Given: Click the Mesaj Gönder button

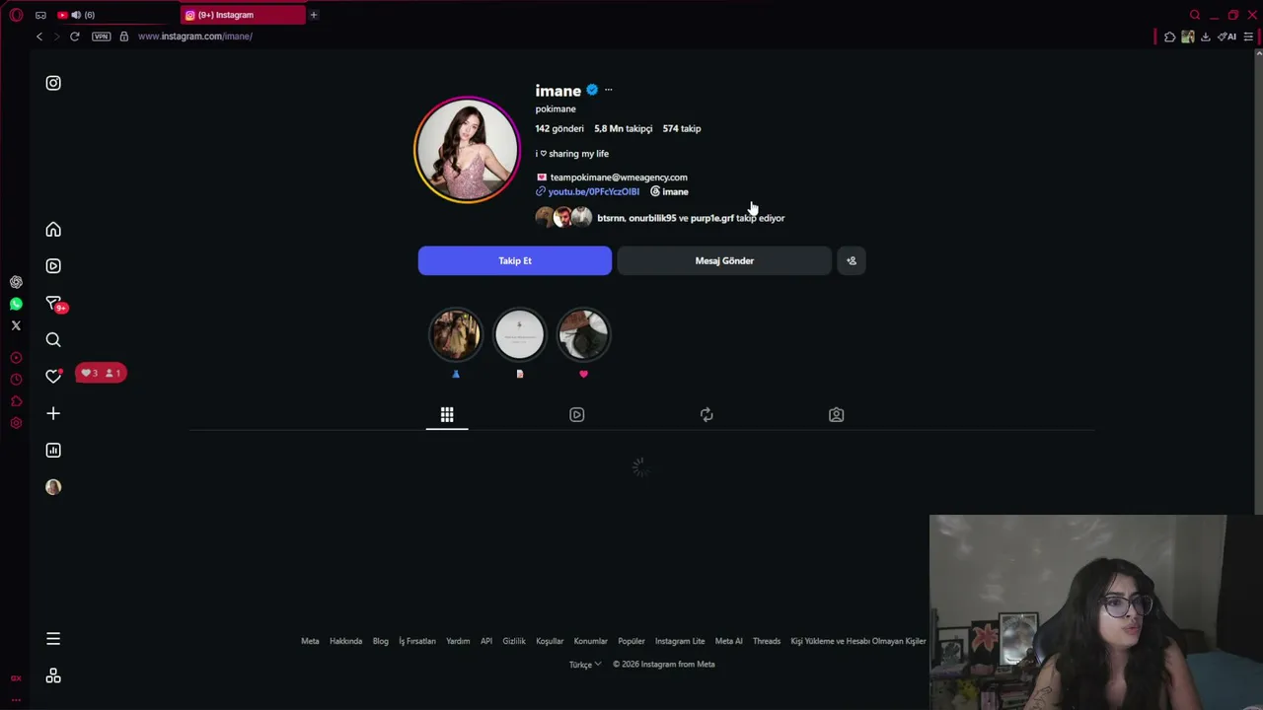Looking at the screenshot, I should [724, 260].
